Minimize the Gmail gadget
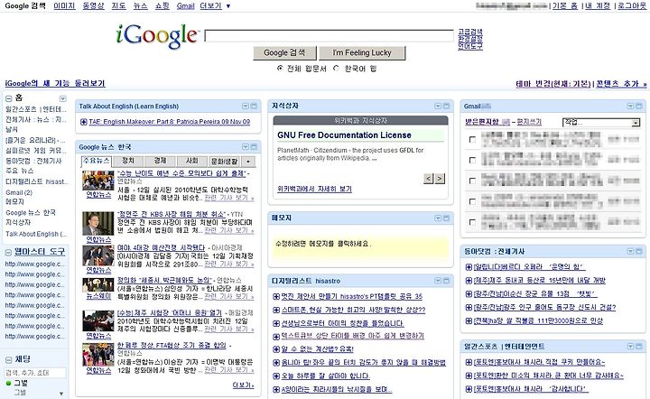The image size is (650, 399). [x=639, y=106]
